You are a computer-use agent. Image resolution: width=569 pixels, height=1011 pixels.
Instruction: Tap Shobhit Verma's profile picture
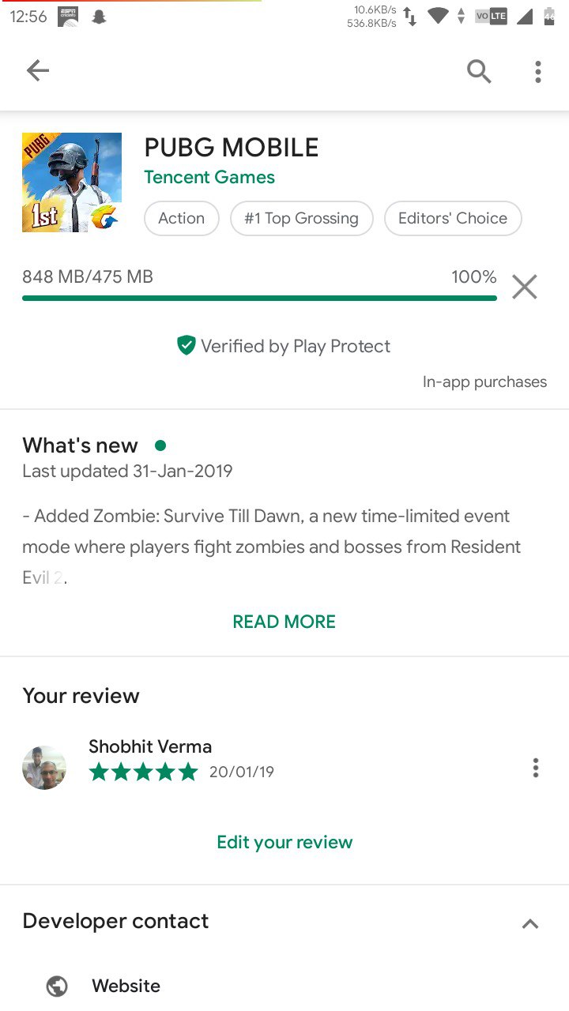[x=44, y=768]
